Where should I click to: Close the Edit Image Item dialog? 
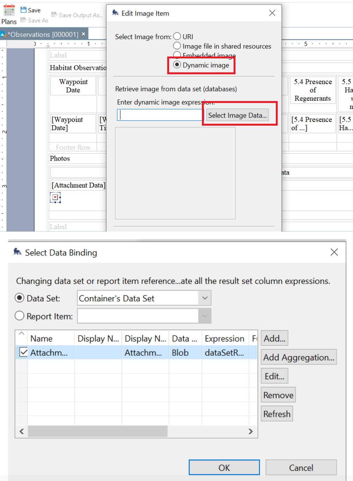click(x=272, y=13)
